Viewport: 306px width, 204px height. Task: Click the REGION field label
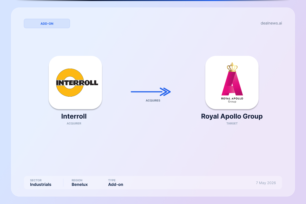[77, 180]
